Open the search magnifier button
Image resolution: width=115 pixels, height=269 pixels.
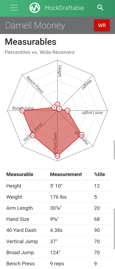100,8
